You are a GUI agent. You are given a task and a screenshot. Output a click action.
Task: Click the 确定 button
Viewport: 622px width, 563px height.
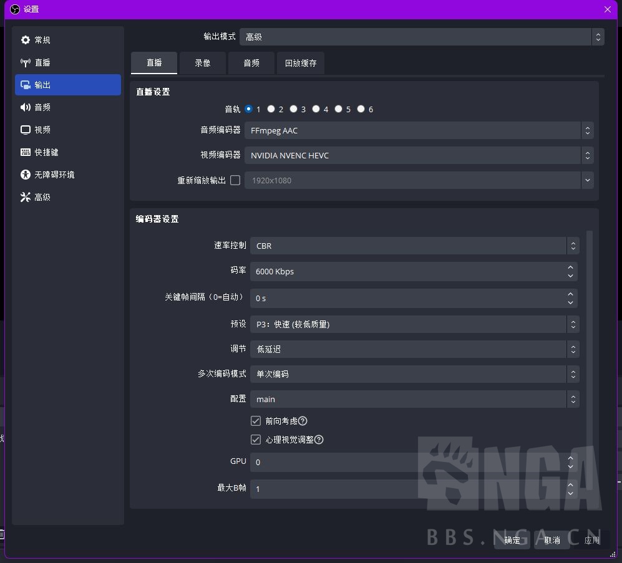[x=512, y=540]
